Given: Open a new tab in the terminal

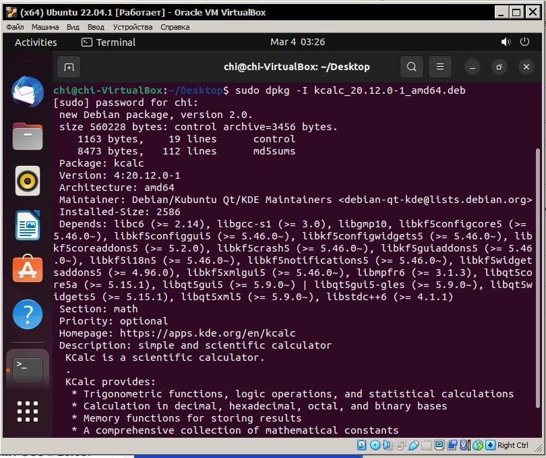Looking at the screenshot, I should click(x=69, y=67).
